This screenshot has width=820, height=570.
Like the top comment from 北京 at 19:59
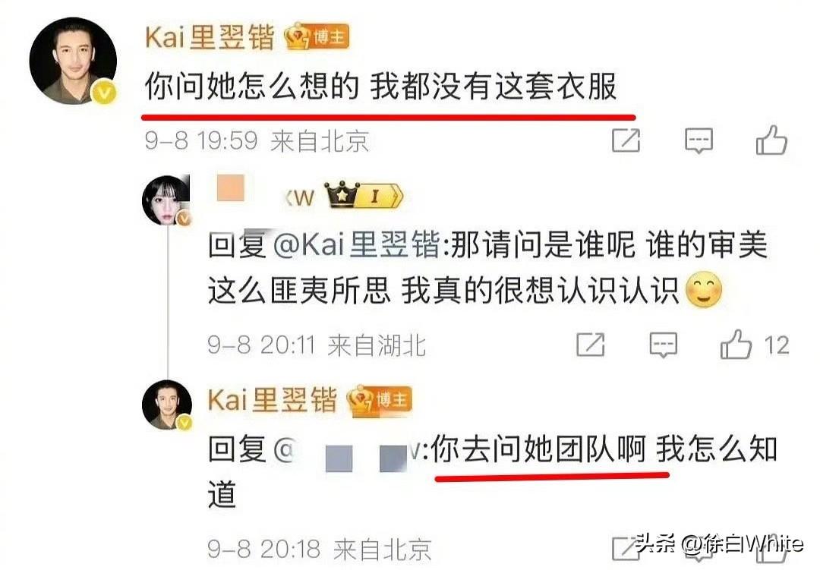[771, 140]
